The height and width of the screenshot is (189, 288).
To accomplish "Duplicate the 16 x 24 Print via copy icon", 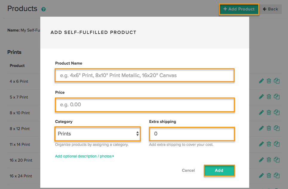I will pos(277,175).
